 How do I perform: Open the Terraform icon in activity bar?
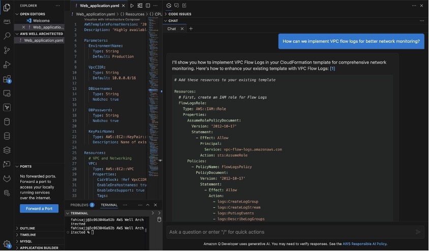[x=7, y=107]
